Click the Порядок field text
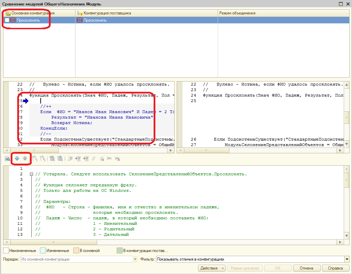 [45, 260]
